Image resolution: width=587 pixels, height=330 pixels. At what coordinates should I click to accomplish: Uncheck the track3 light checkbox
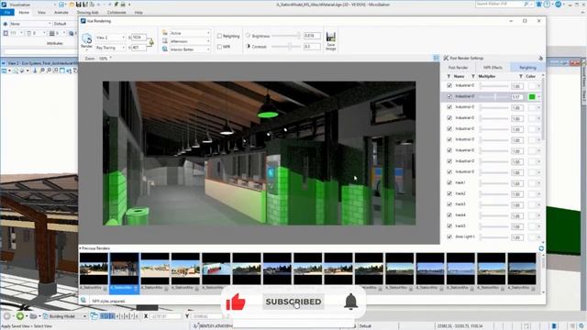pyautogui.click(x=449, y=204)
